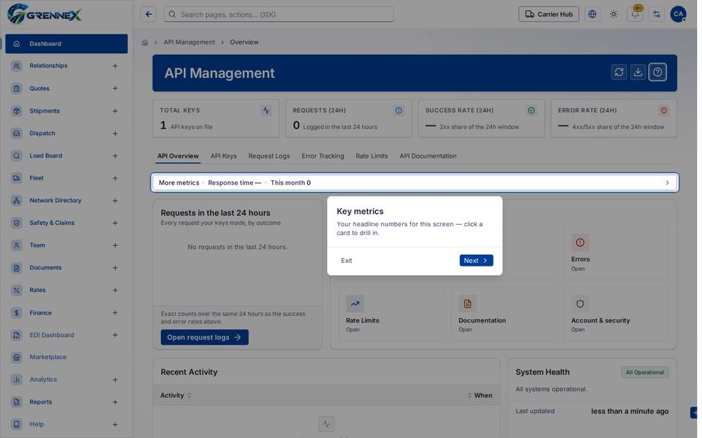
Task: Click the Requests (24H) info icon
Action: click(399, 110)
